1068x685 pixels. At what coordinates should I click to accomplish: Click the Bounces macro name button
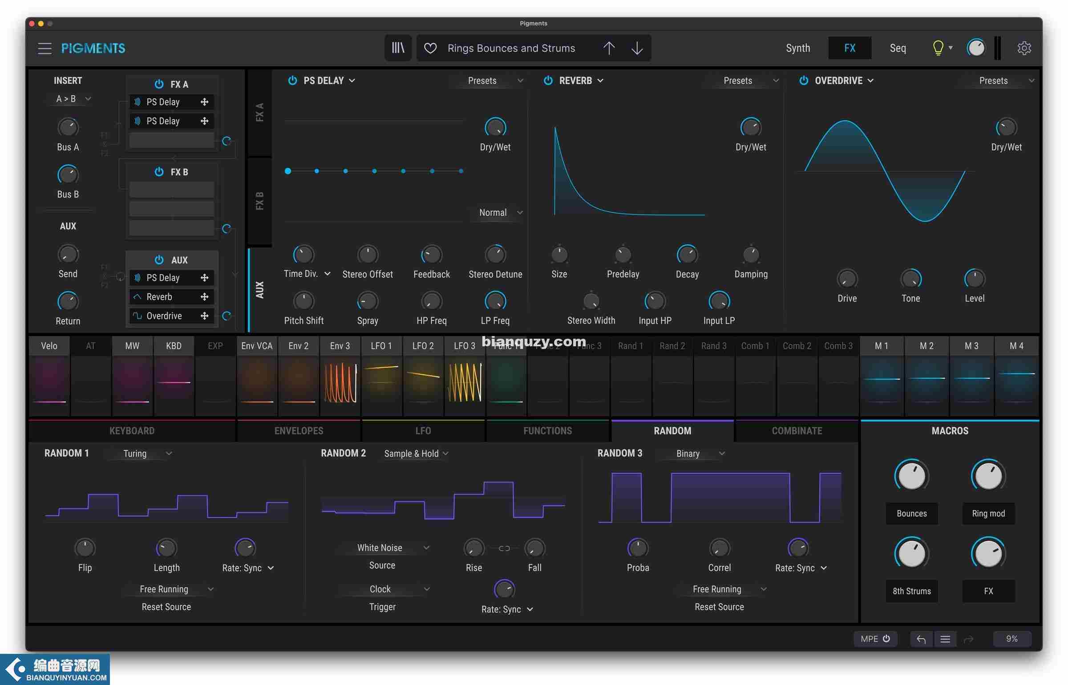pos(911,514)
